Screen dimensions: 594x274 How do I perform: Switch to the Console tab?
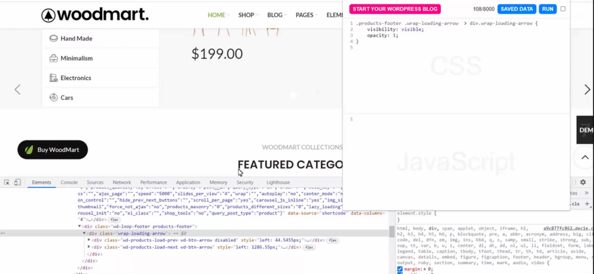[x=69, y=183]
